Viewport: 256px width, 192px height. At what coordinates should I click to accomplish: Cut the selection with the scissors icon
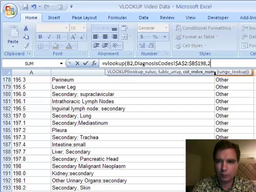[x=26, y=28]
